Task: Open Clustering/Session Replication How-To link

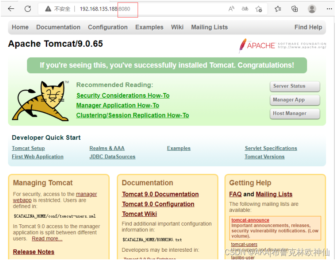Action: pos(132,115)
